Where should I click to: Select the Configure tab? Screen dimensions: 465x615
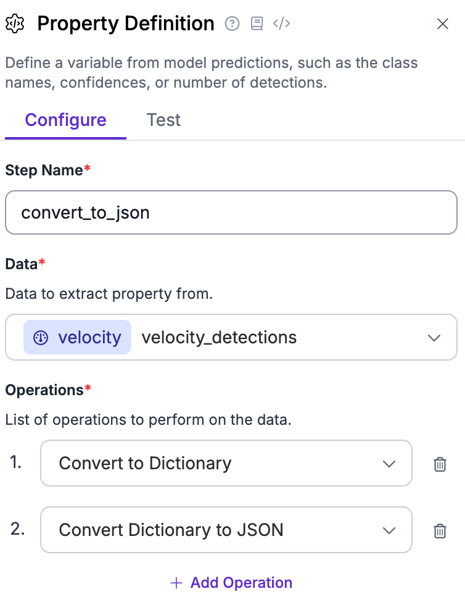coord(65,120)
